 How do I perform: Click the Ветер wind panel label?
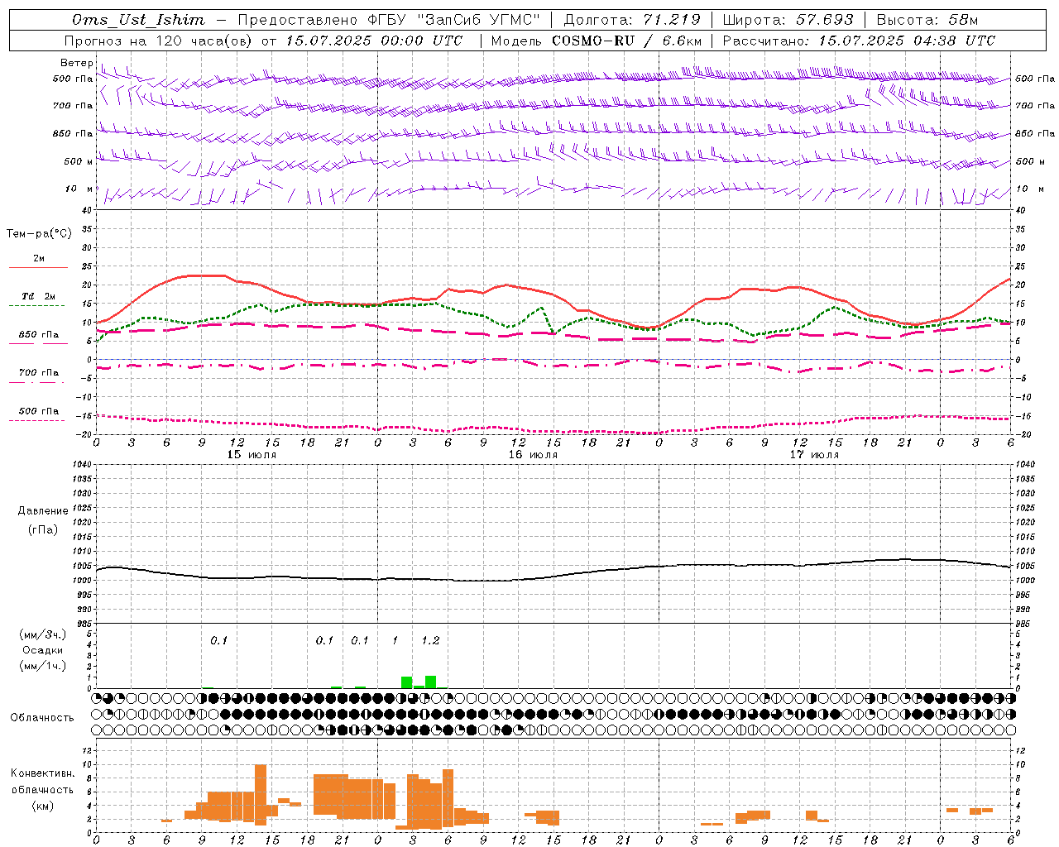coord(77,63)
